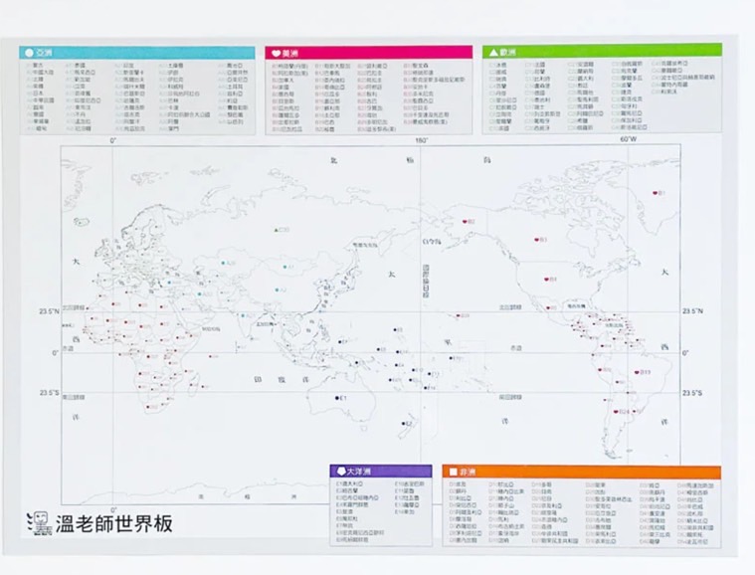
Task: Click the heart icon beside 美洲
Action: click(x=276, y=52)
